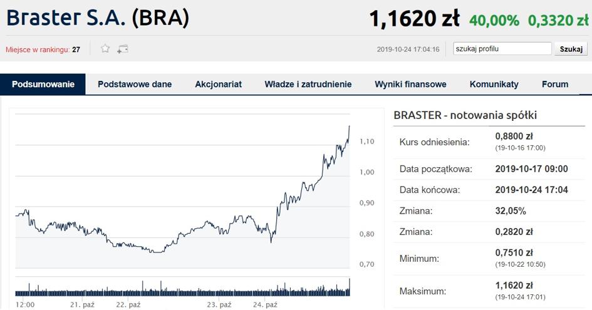Open the Akcjonariat tab
The height and width of the screenshot is (310, 592).
pyautogui.click(x=218, y=85)
